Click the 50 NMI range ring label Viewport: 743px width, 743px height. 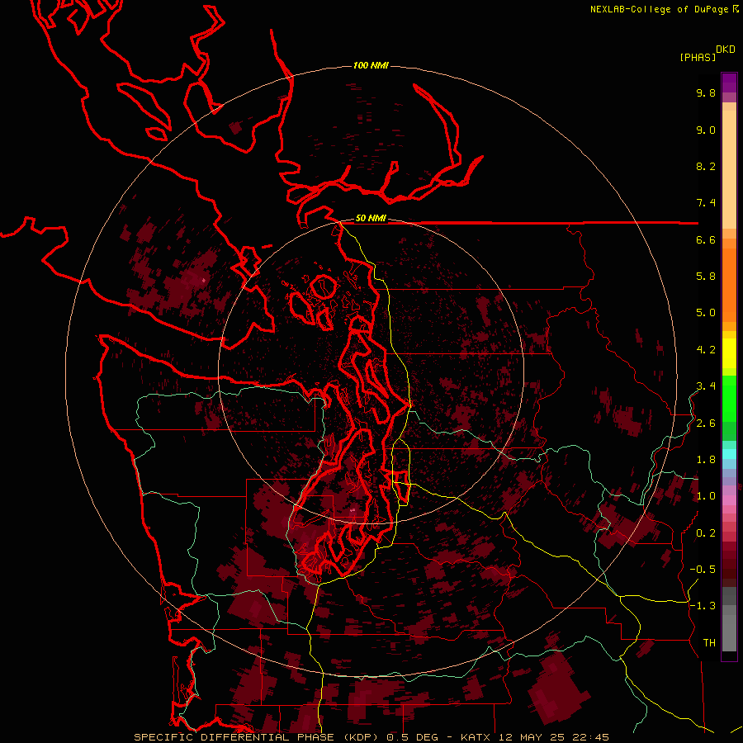[371, 218]
